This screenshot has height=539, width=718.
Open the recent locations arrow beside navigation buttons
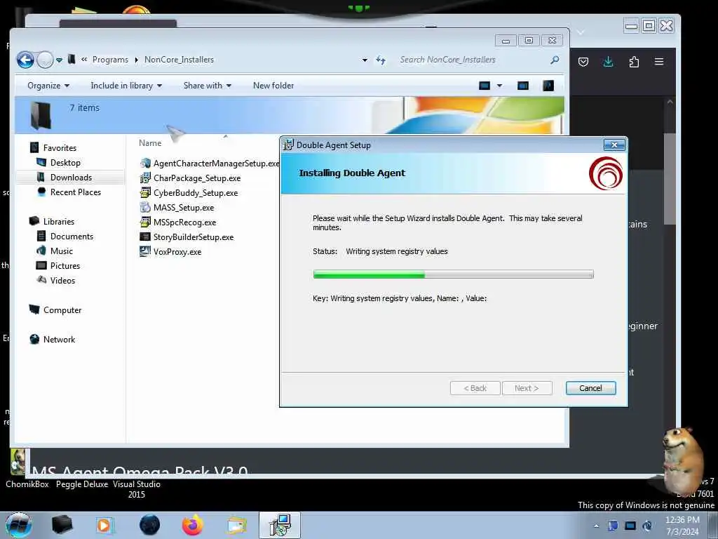pyautogui.click(x=59, y=60)
